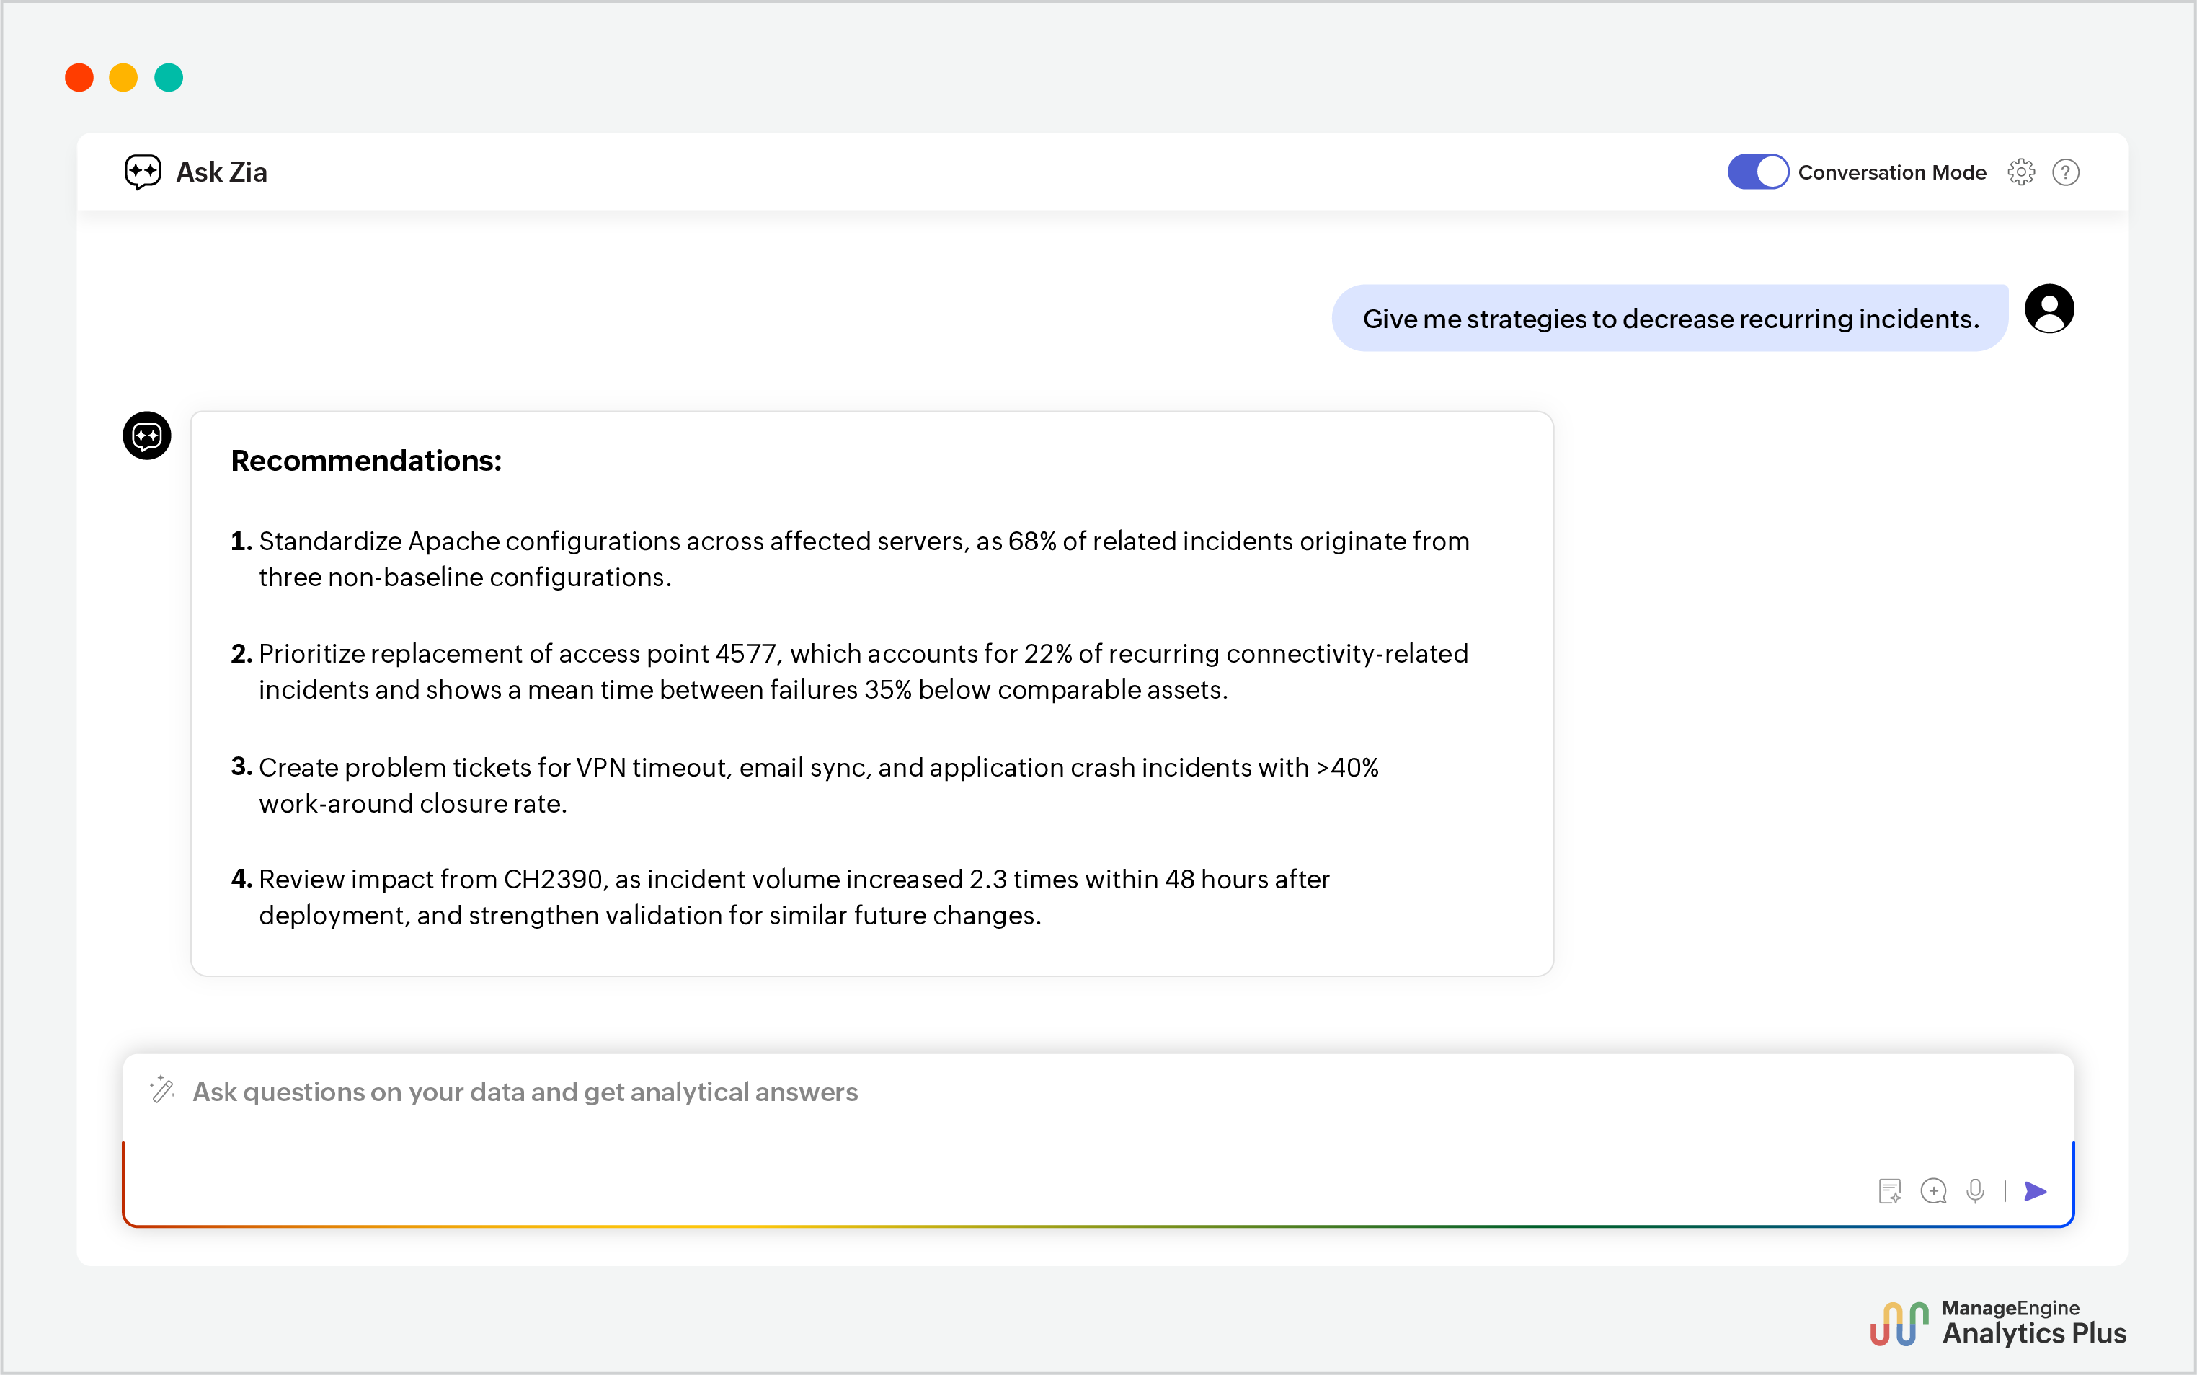Click the user profile avatar
The height and width of the screenshot is (1375, 2197).
[x=2050, y=307]
